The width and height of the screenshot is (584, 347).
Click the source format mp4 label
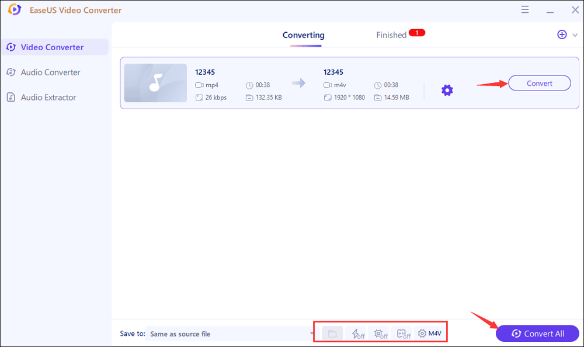coord(211,85)
